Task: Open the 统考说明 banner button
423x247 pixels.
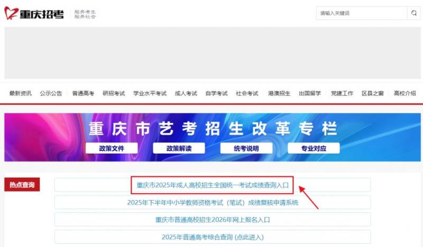Action: (x=246, y=148)
